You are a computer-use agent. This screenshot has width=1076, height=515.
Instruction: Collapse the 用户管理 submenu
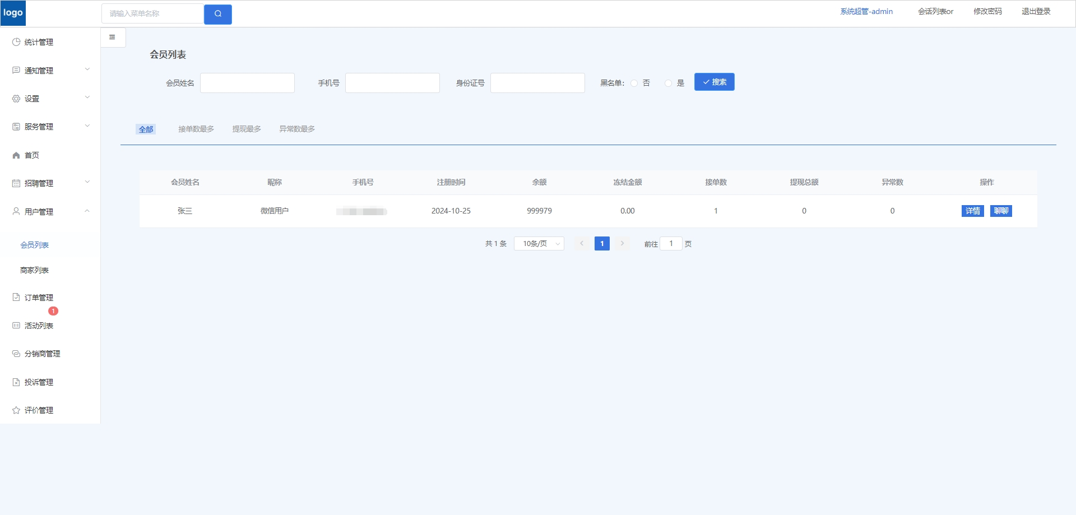tap(87, 211)
